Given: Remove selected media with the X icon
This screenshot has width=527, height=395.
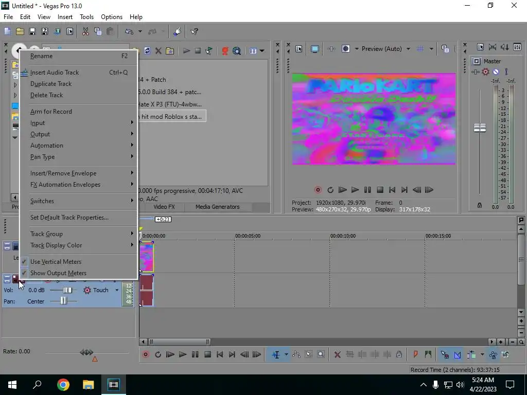Looking at the screenshot, I should (159, 51).
